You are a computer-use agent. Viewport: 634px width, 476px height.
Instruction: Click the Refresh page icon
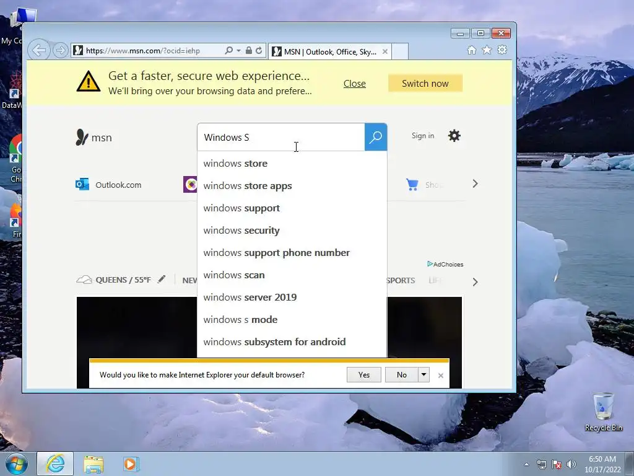(259, 51)
